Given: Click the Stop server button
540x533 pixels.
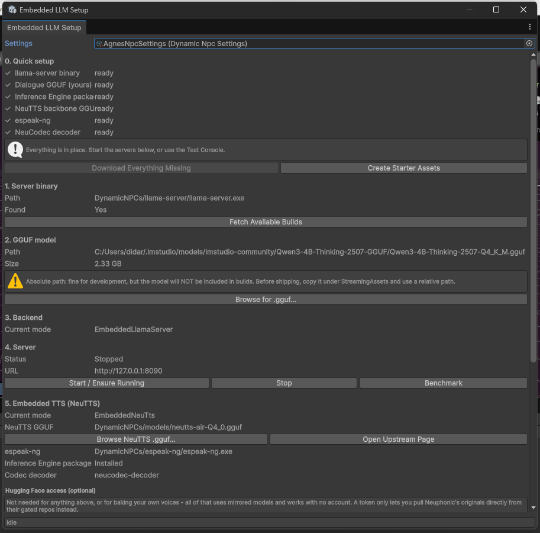Looking at the screenshot, I should pyautogui.click(x=284, y=383).
